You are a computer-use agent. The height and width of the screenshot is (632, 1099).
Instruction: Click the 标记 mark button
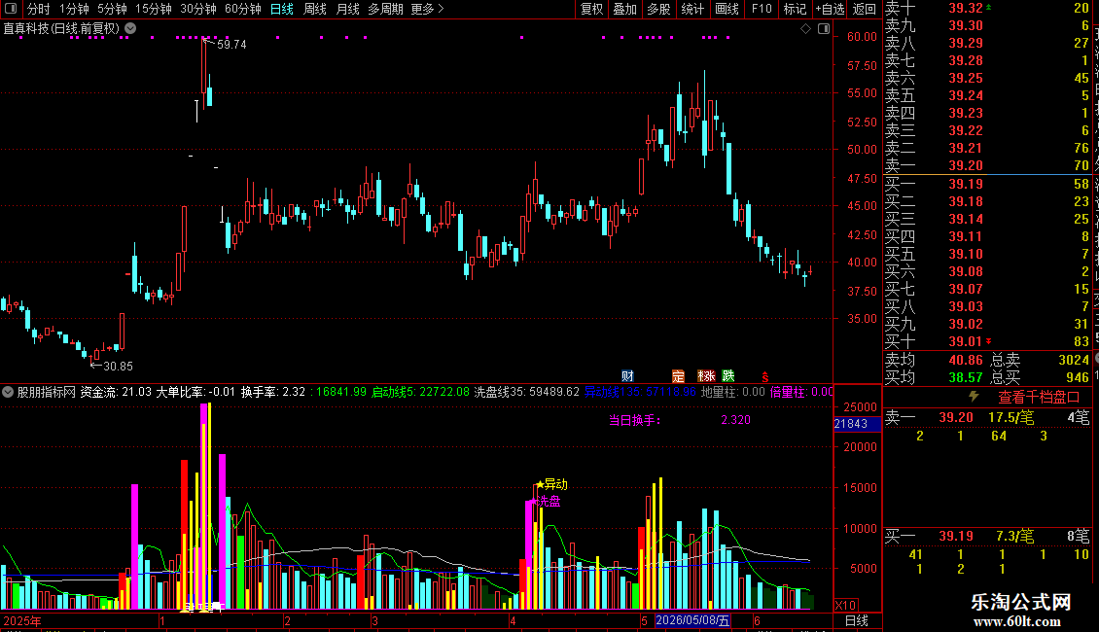click(795, 9)
